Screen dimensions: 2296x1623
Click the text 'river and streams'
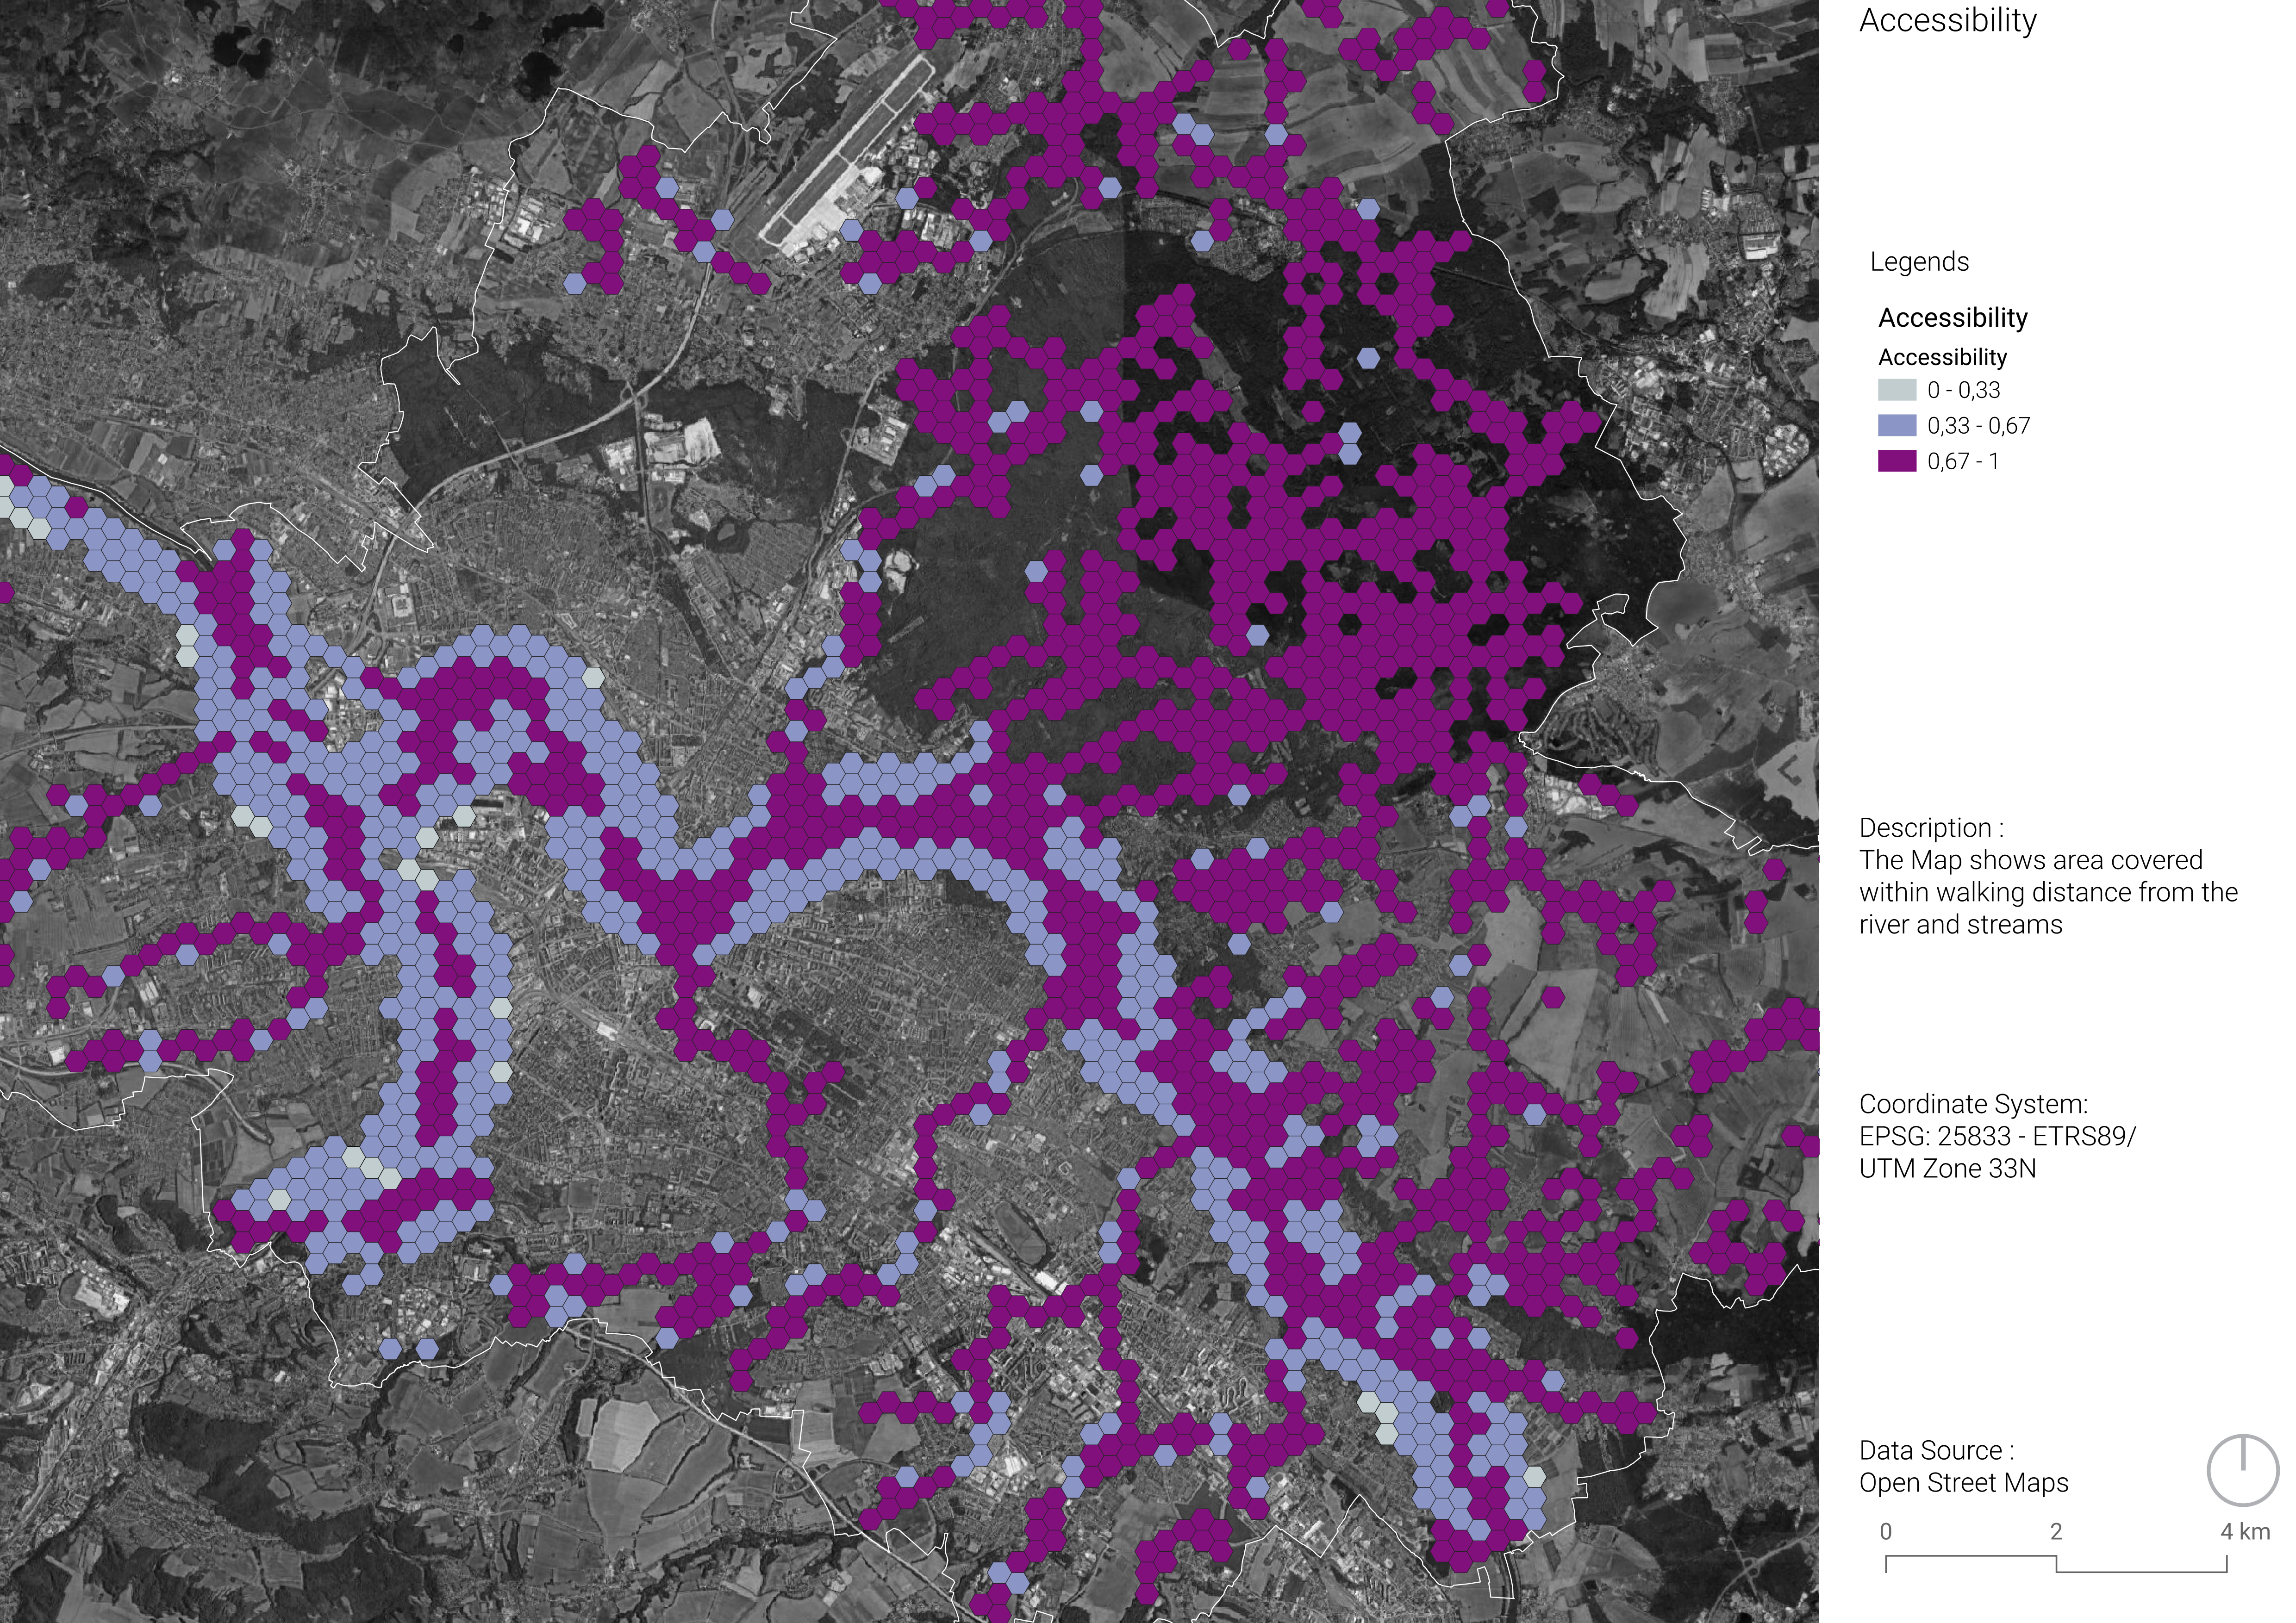click(x=1961, y=925)
